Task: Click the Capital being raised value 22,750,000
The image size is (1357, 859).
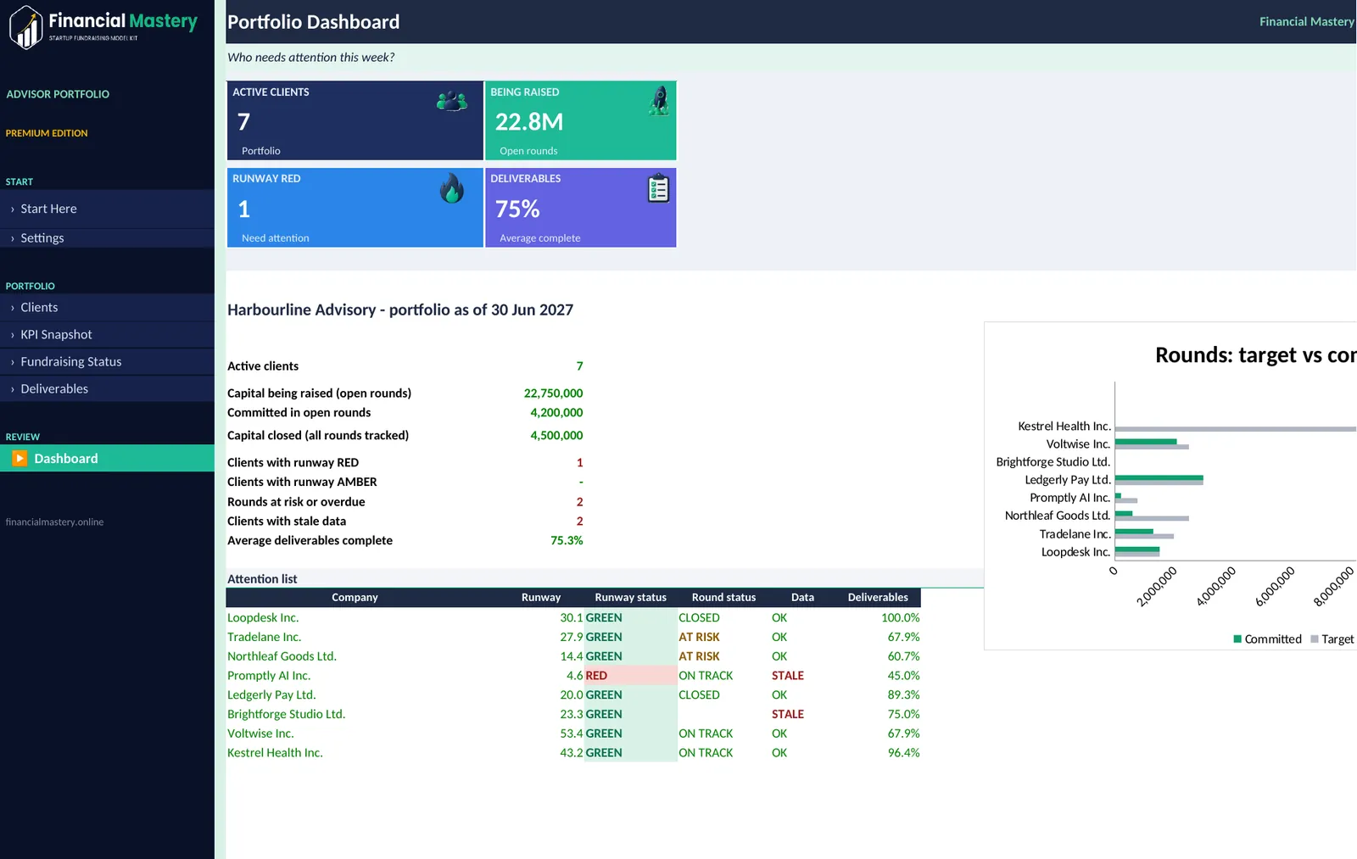Action: click(x=553, y=393)
